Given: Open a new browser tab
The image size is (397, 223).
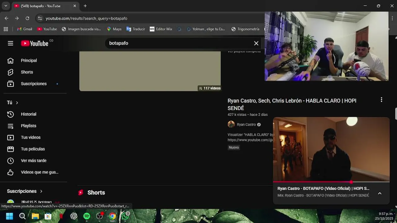Looking at the screenshot, I should (85, 6).
